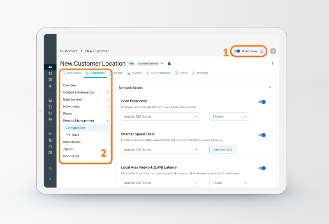This screenshot has height=224, width=329.
Task: Click the green status check icon in sidebar
Action: 50,169
